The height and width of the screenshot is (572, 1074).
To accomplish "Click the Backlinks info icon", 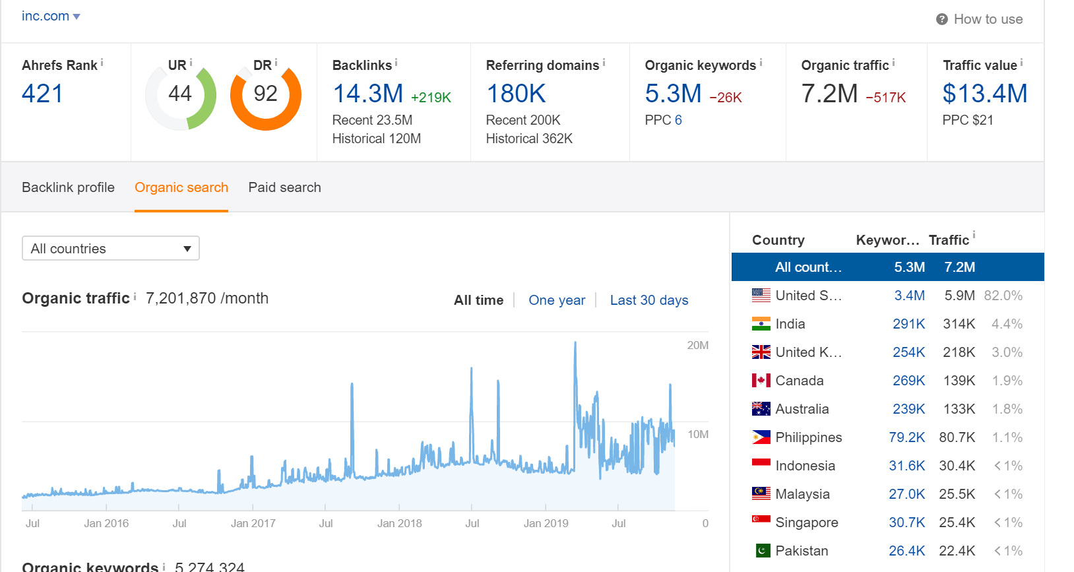I will click(x=396, y=63).
